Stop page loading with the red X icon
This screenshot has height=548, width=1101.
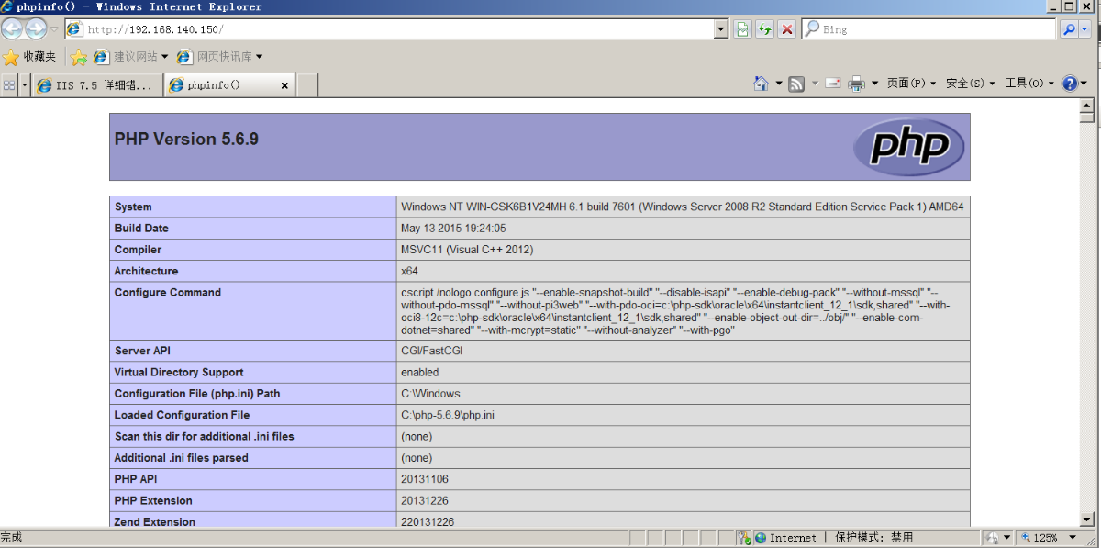point(787,28)
